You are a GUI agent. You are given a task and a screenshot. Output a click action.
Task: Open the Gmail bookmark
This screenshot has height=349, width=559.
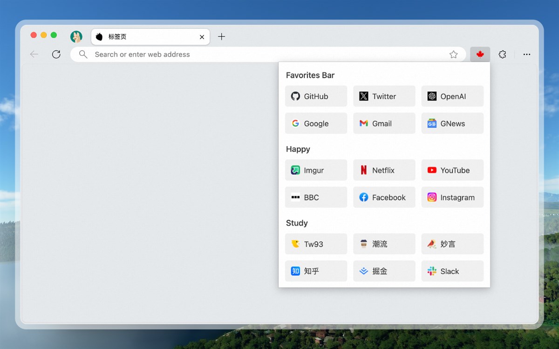[x=384, y=123]
